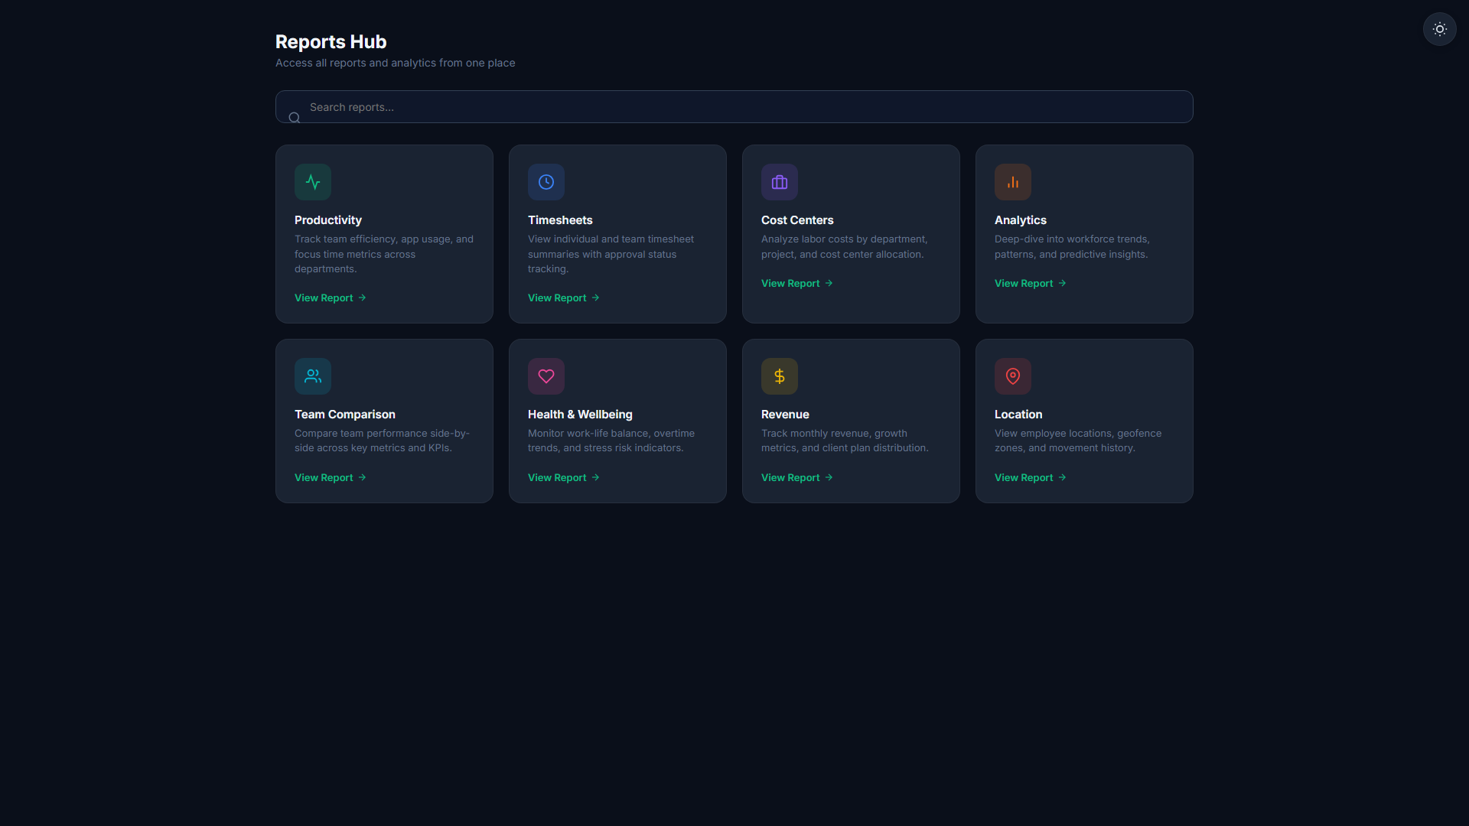Click 'Track monthly revenue, growth' description
This screenshot has width=1469, height=826.
(x=845, y=441)
